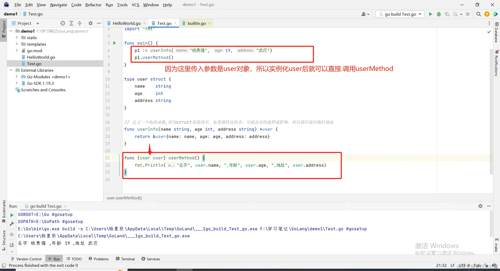Open TODO tool window
Screen dimensions: 500x271
(74, 259)
